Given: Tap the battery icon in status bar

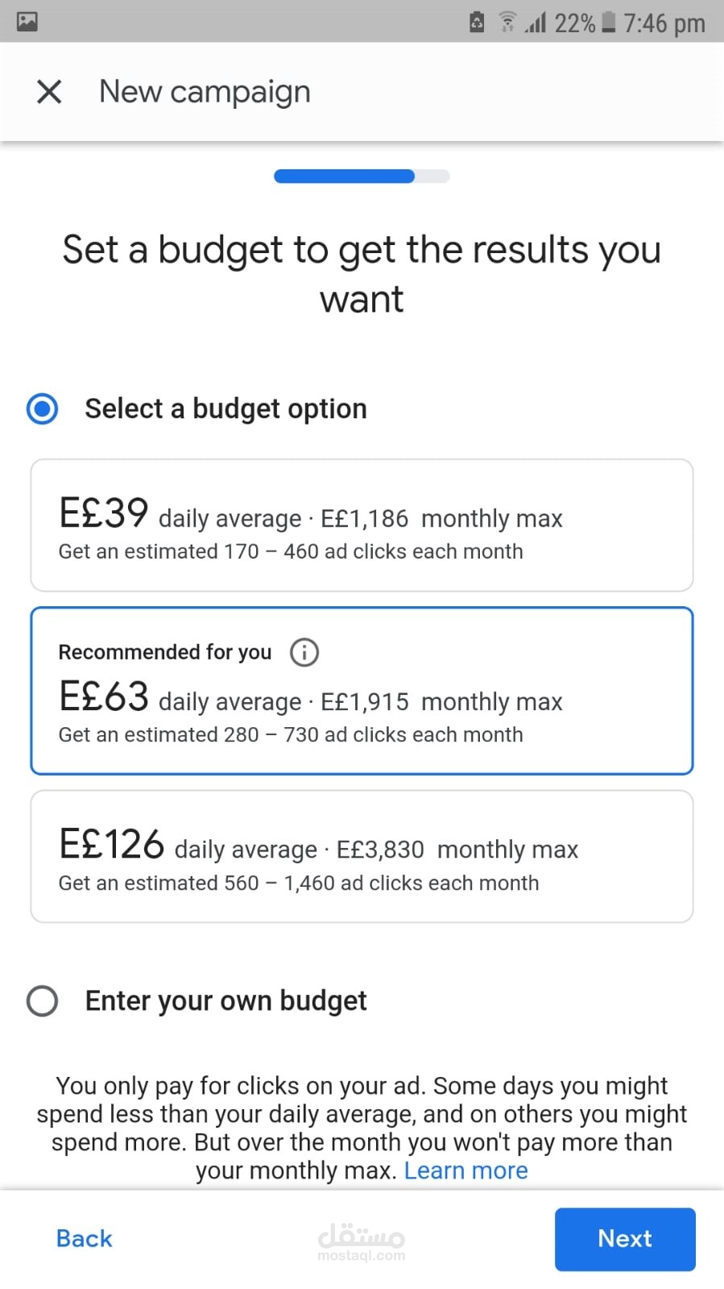Looking at the screenshot, I should [609, 22].
